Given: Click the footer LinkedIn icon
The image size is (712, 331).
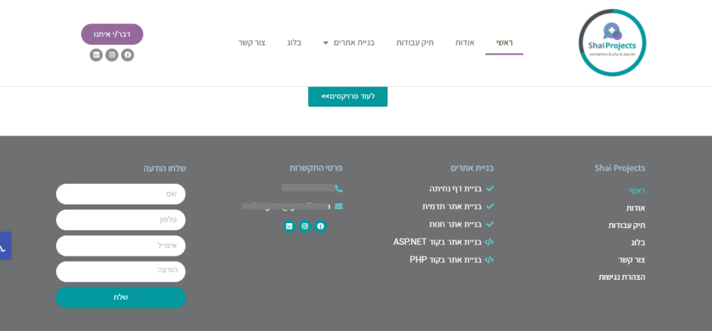Looking at the screenshot, I should point(289,227).
